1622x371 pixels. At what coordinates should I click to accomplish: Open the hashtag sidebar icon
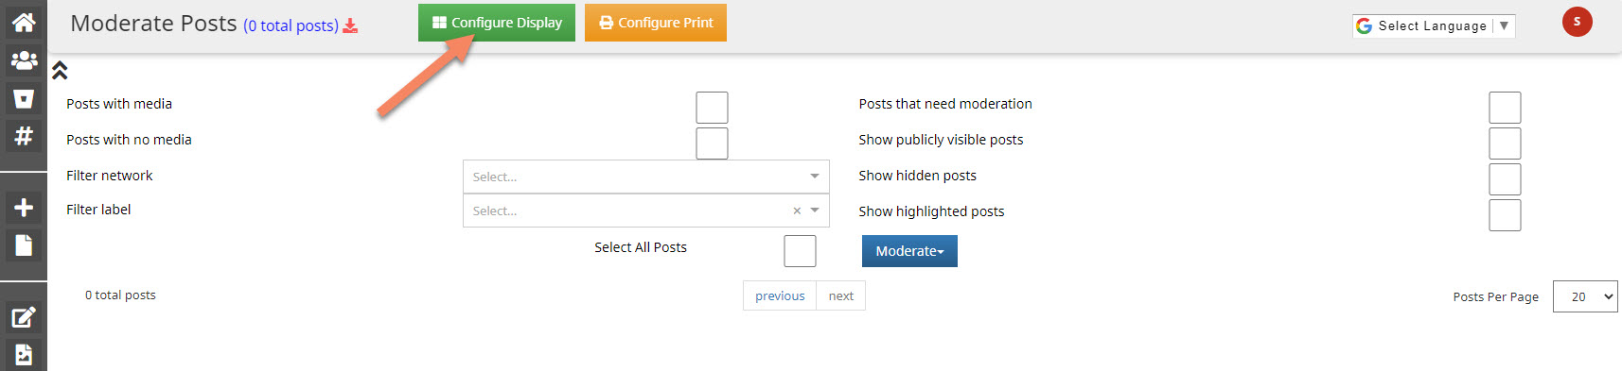click(24, 136)
